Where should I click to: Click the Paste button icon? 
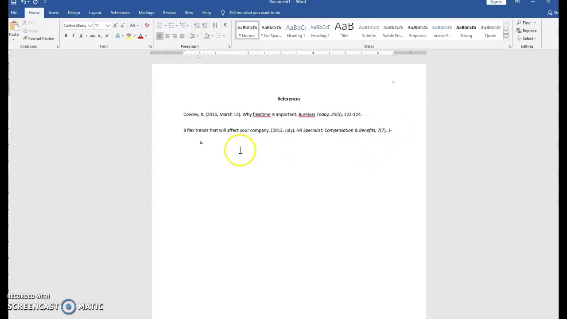coord(14,26)
